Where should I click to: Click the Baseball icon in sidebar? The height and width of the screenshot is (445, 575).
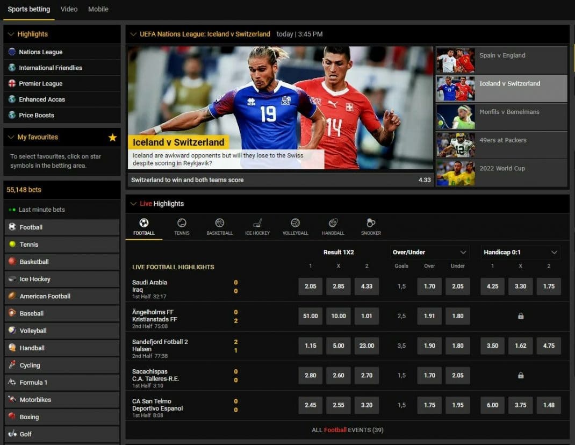12,313
